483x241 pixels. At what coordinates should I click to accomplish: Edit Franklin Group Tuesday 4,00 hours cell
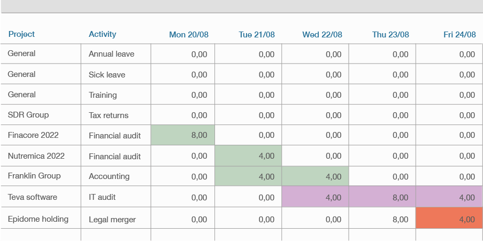(x=248, y=176)
